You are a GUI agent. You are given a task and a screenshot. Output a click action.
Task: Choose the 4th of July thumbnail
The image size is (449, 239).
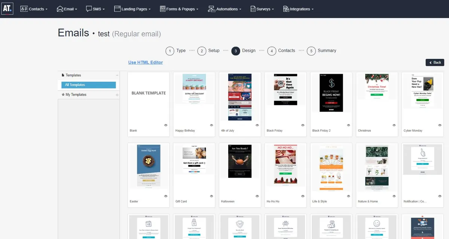[x=240, y=97]
